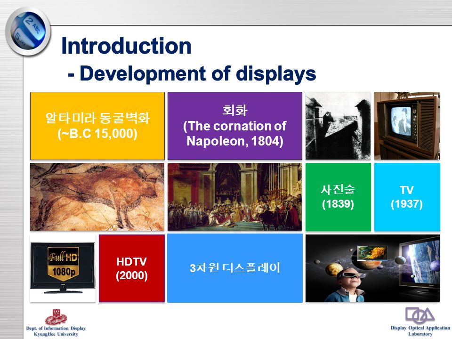The height and width of the screenshot is (339, 452).
Task: Click the black-and-white early photograph
Action: pos(338,126)
